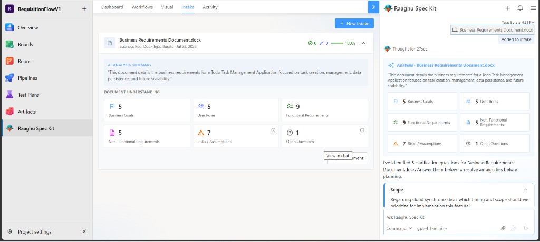Open Project settings
Screen dimensions: 540x242
point(34,231)
